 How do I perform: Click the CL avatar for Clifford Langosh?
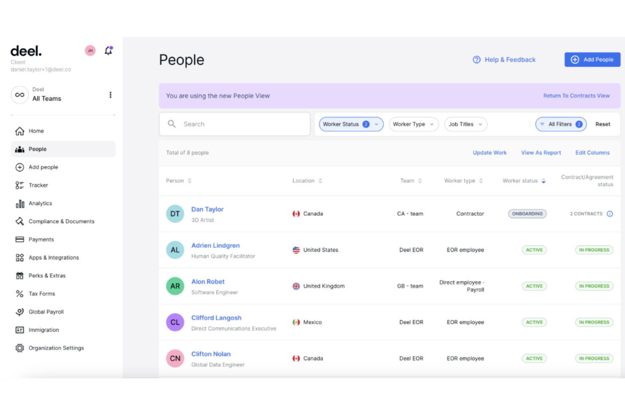(x=175, y=322)
